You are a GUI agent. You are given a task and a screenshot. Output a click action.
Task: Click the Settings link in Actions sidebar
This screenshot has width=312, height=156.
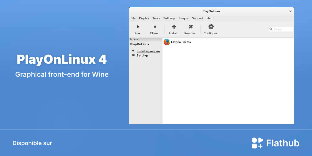142,55
